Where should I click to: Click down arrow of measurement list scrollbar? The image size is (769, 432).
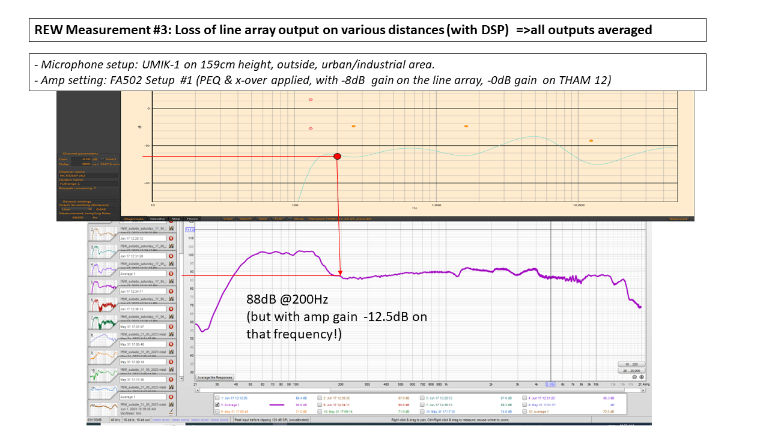click(x=181, y=379)
